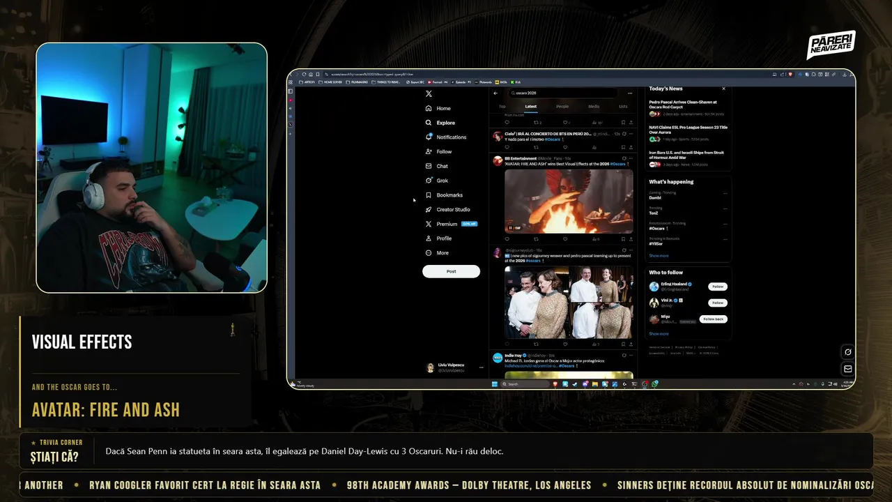Like the BB Entertainment Avatar post
Viewport: 892px width, 502px height.
coord(564,238)
